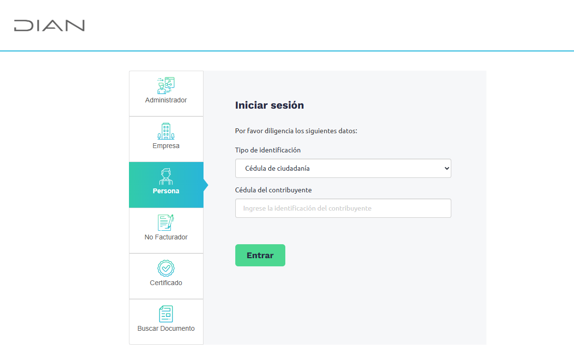Click the Iniciar sesión heading
Image resolution: width=574 pixels, height=350 pixels.
click(x=269, y=105)
